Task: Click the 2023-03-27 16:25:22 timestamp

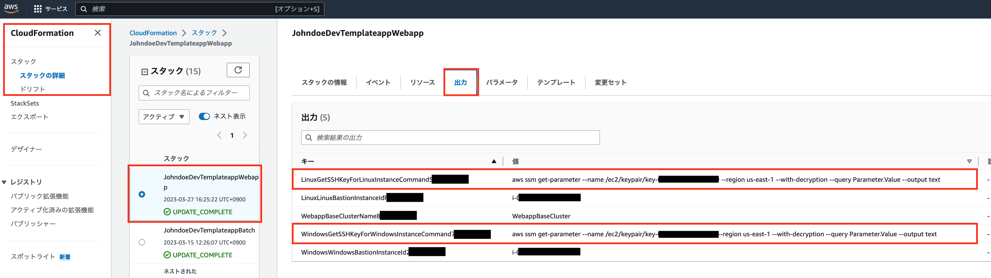Action: point(204,199)
